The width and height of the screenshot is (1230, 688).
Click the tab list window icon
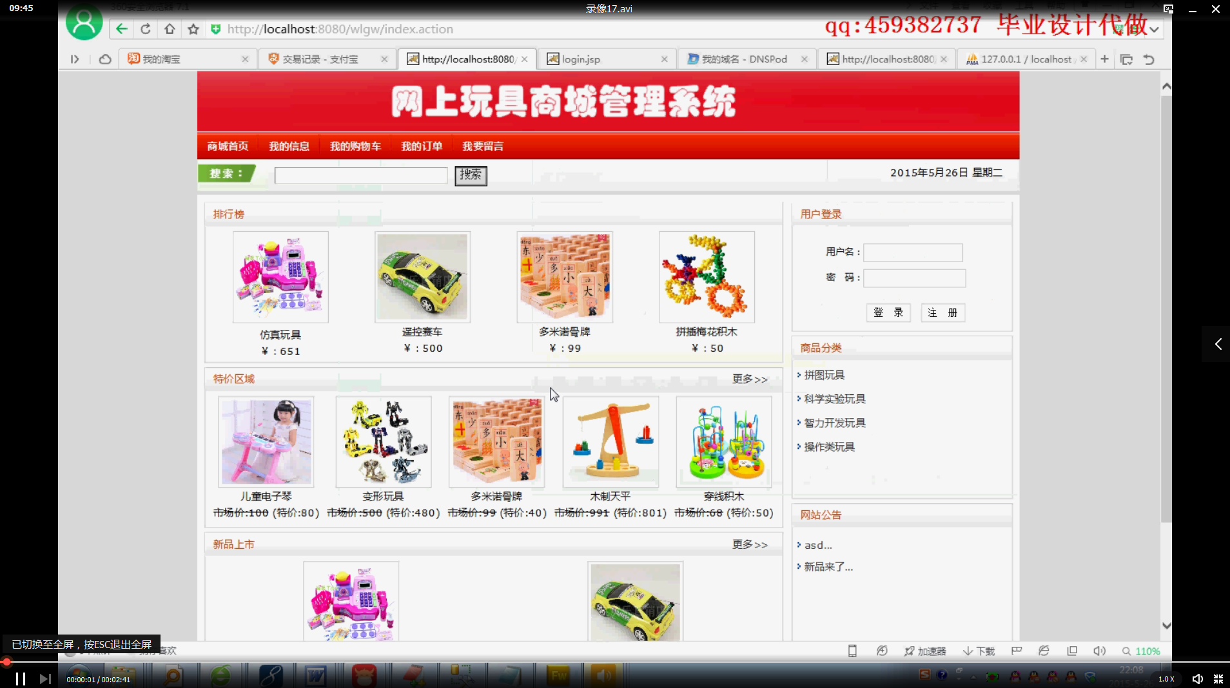[1127, 59]
